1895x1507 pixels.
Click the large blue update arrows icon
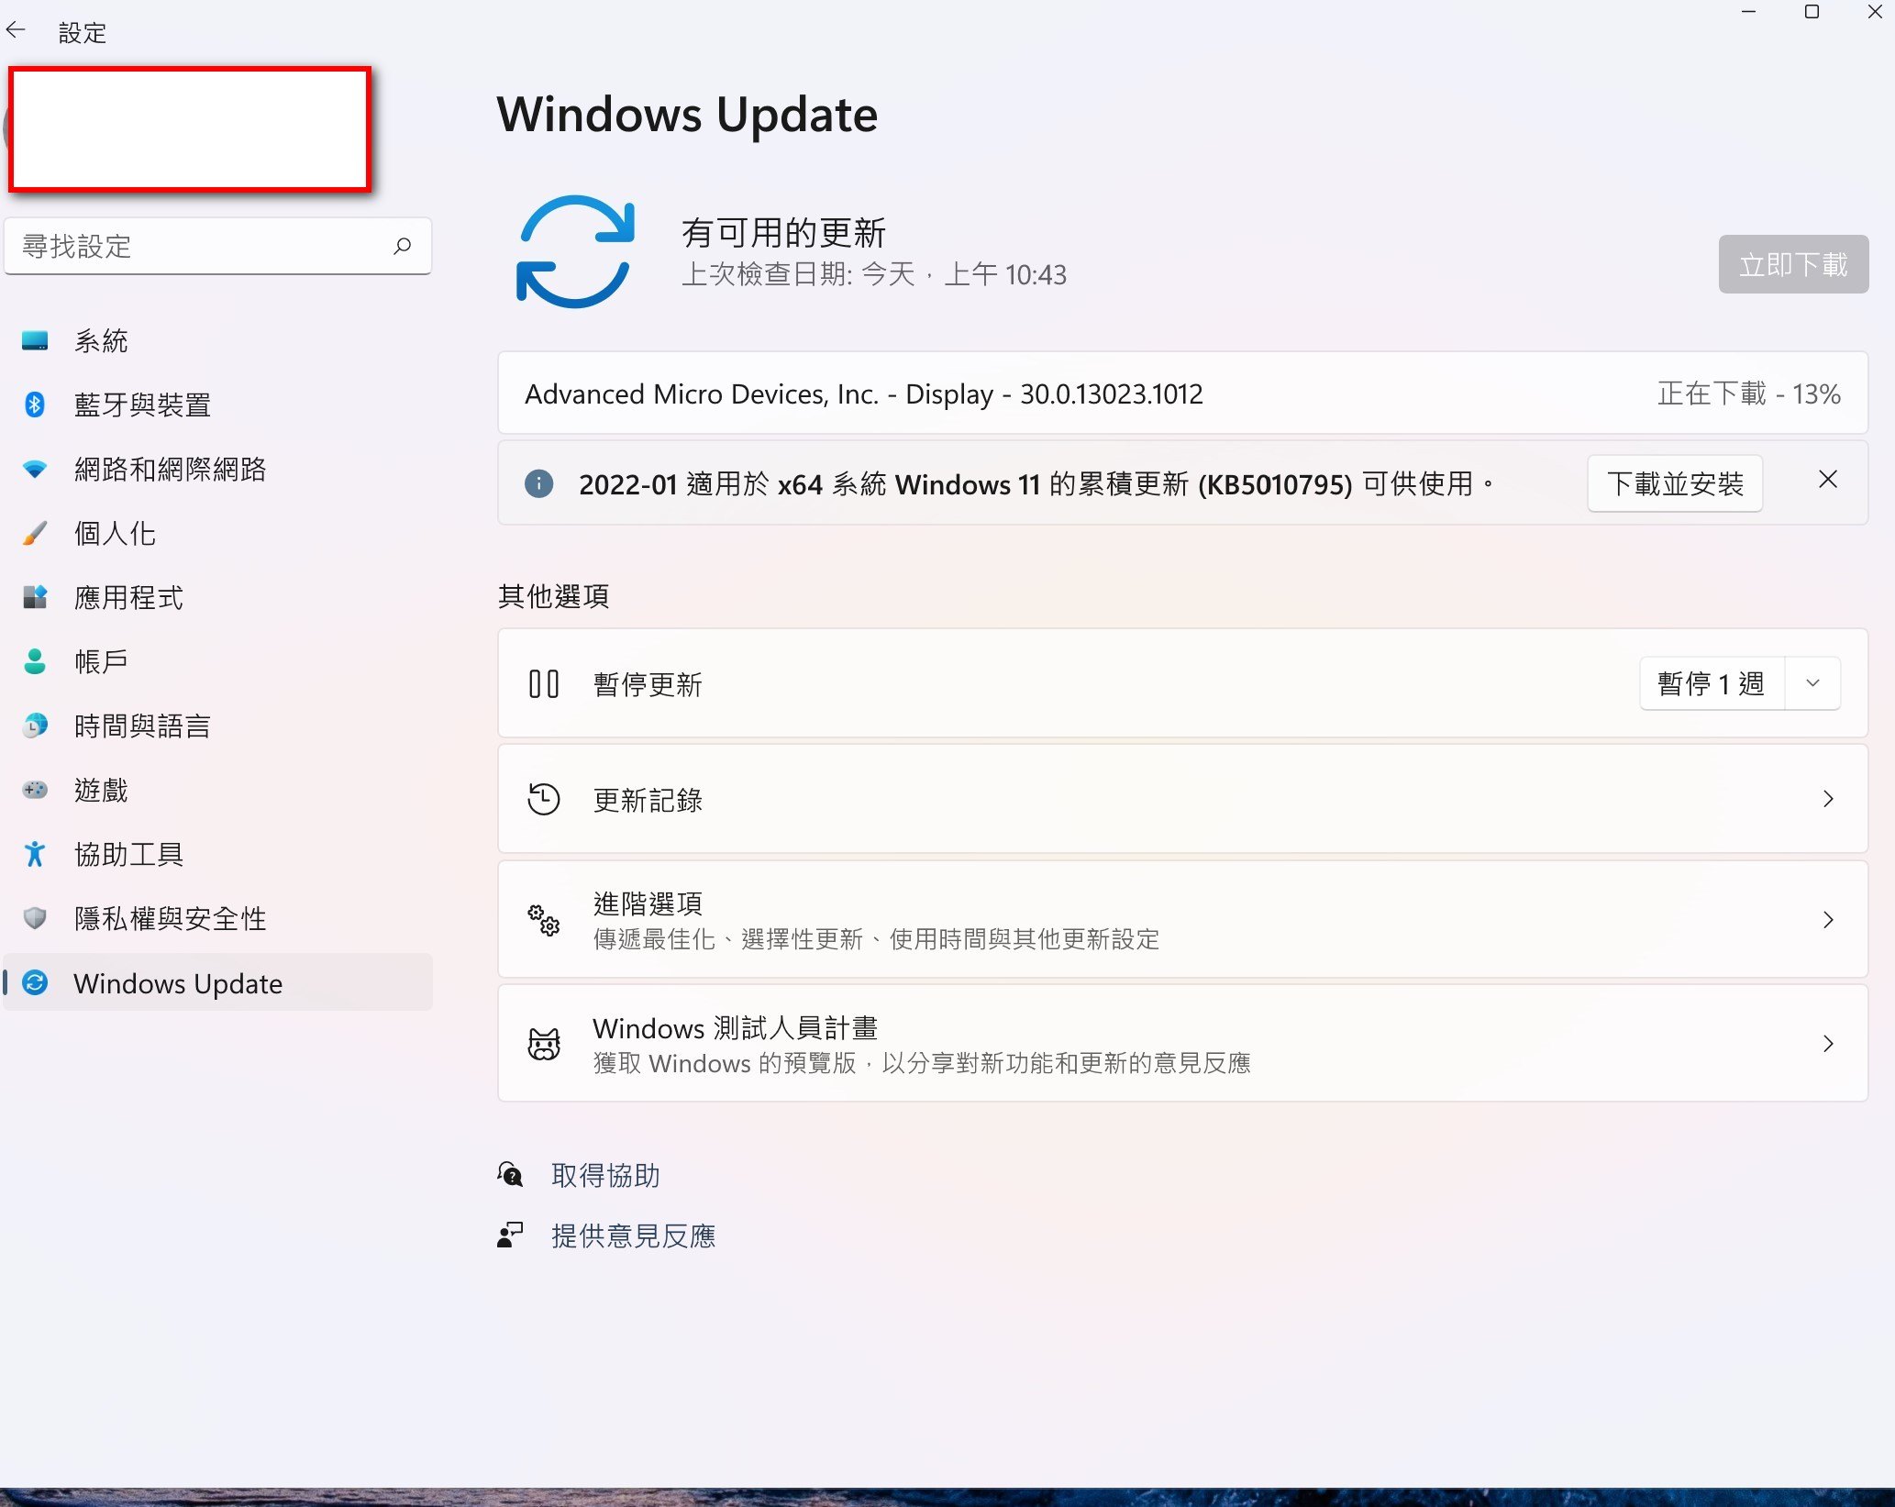[x=575, y=251]
